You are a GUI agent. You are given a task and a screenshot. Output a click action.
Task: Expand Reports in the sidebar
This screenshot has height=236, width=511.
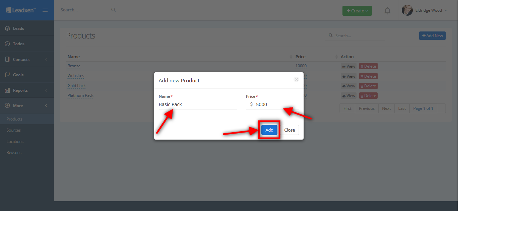pyautogui.click(x=27, y=90)
